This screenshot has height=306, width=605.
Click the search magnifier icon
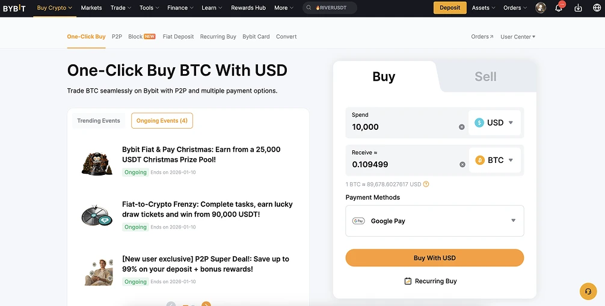coord(309,8)
